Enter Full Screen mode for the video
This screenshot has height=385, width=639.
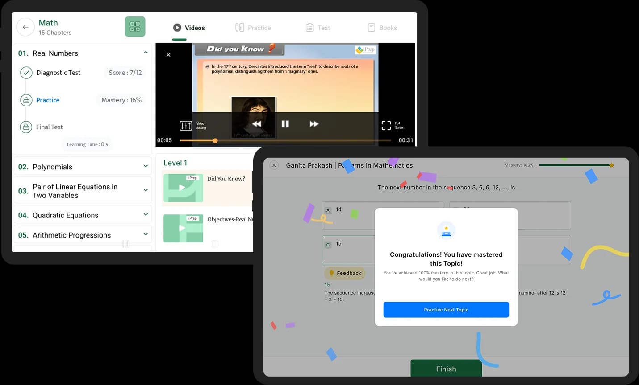click(x=386, y=126)
